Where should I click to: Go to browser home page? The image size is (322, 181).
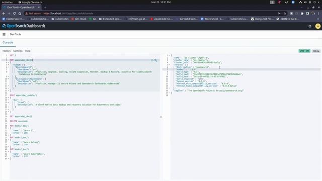(x=20, y=14)
